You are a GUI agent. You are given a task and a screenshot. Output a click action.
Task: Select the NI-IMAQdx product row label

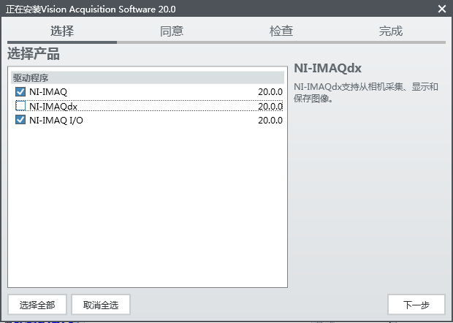53,106
